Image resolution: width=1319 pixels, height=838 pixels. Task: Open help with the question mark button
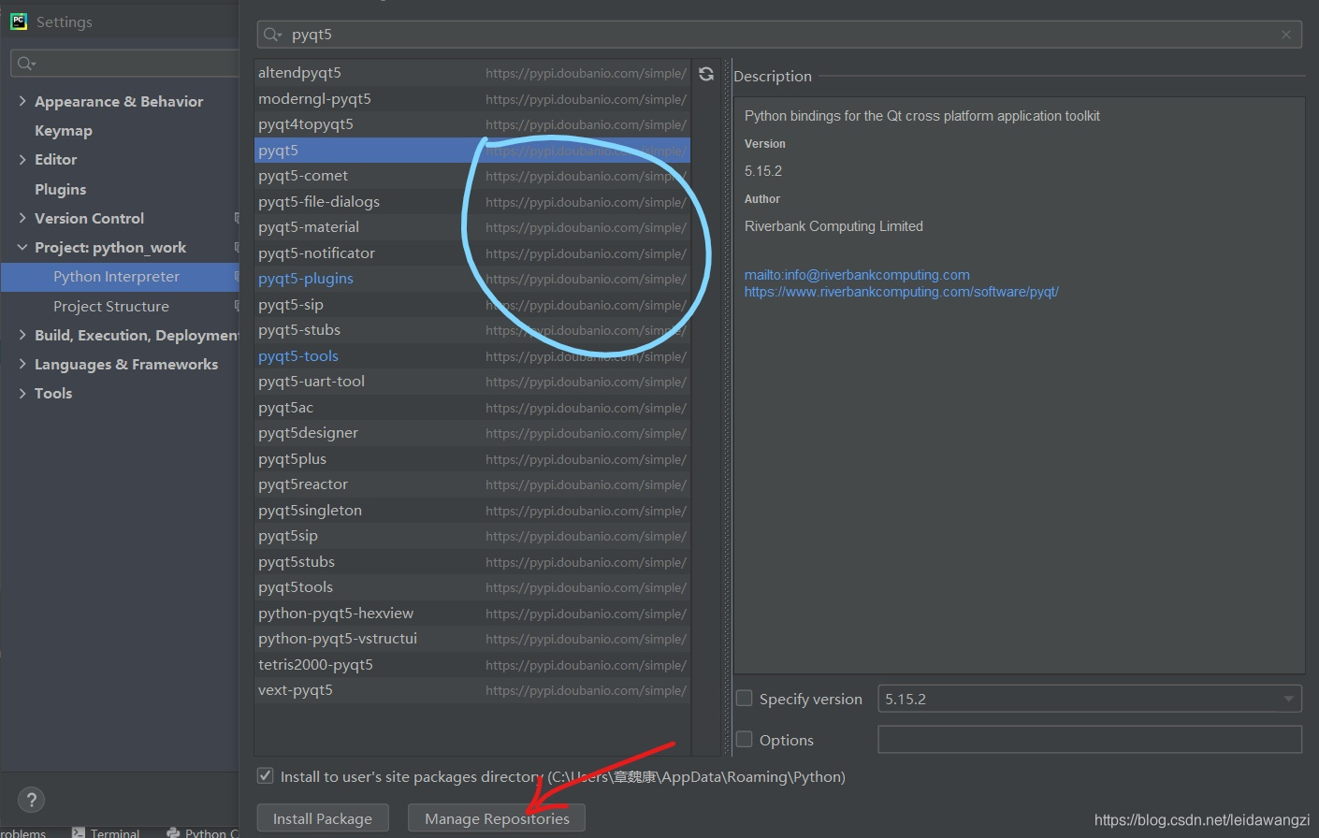[x=31, y=800]
